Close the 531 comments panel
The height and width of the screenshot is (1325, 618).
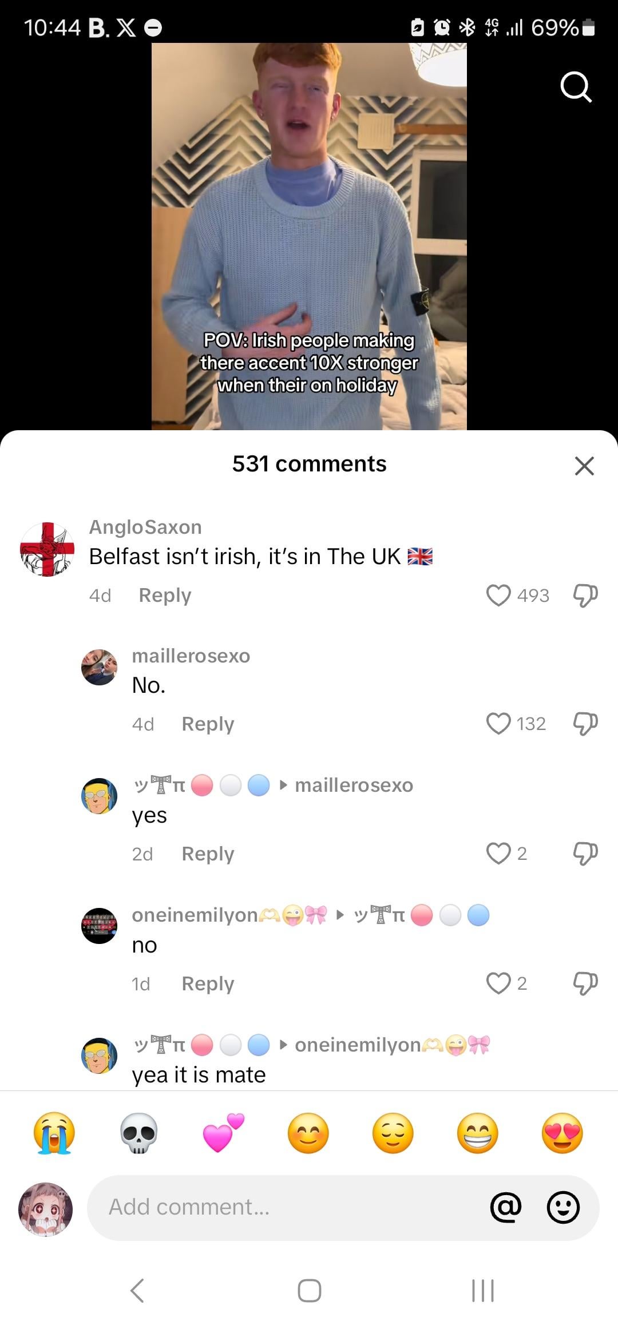[584, 466]
